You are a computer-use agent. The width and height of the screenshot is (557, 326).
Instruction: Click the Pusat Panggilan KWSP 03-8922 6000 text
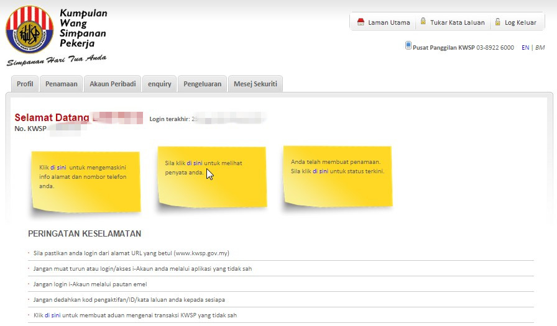pos(463,48)
